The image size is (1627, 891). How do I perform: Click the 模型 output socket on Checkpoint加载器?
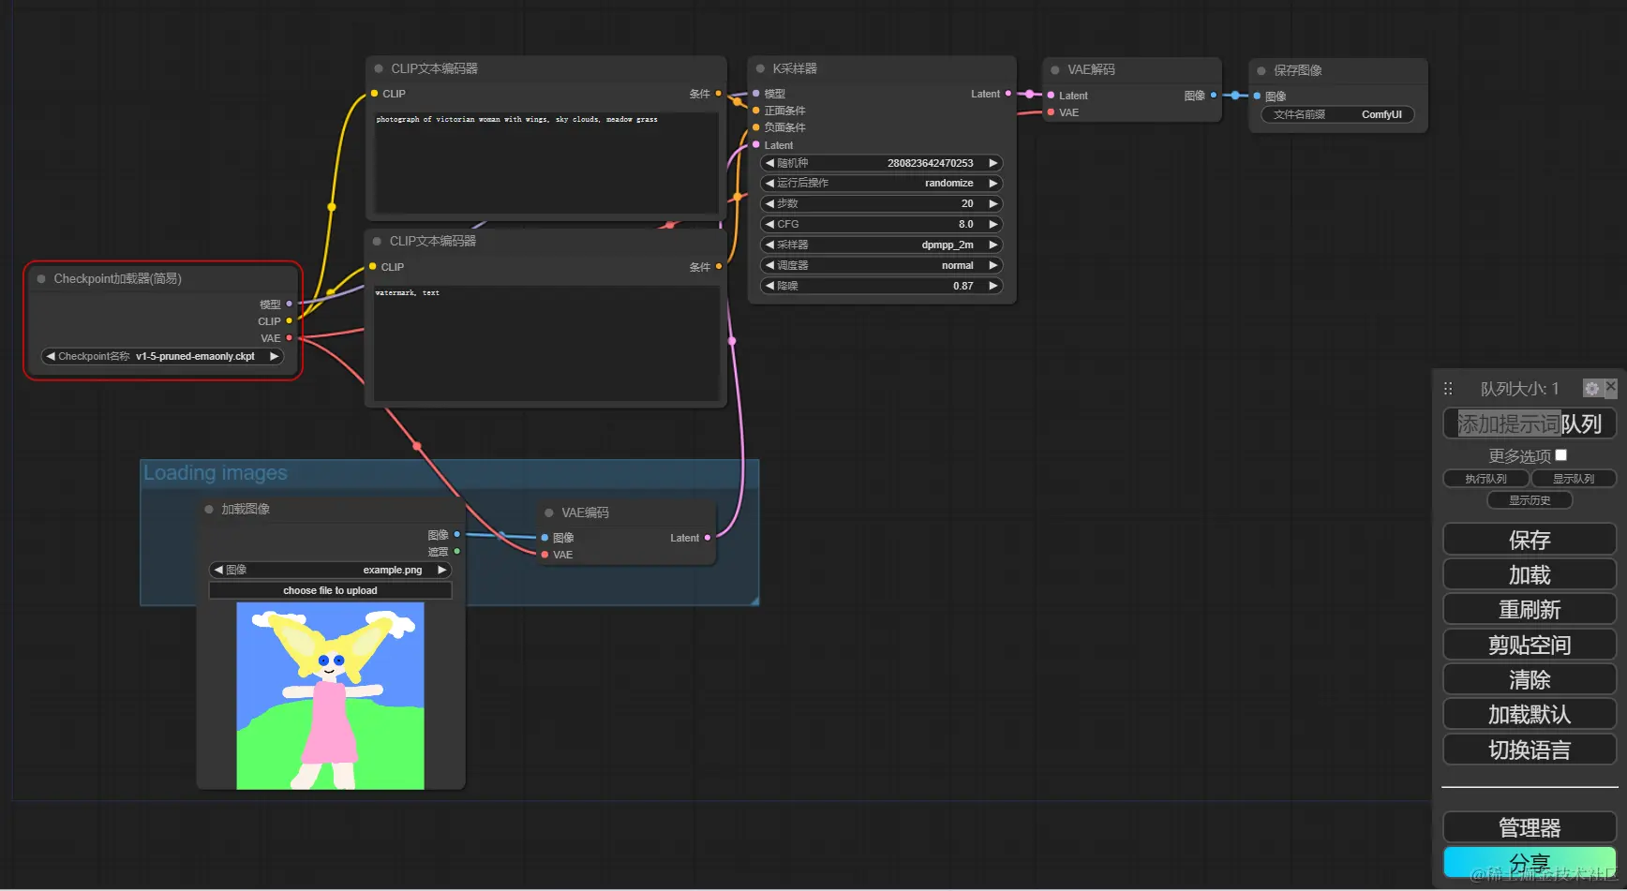289,304
